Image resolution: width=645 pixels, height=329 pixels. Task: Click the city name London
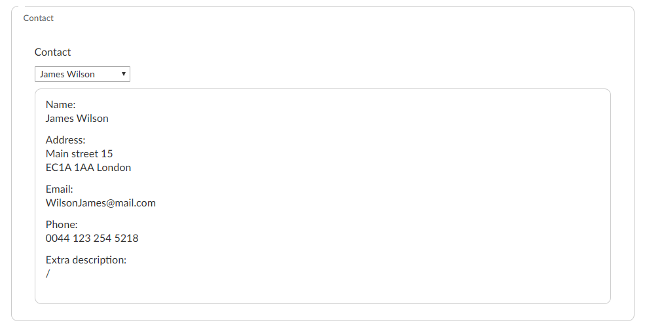114,168
